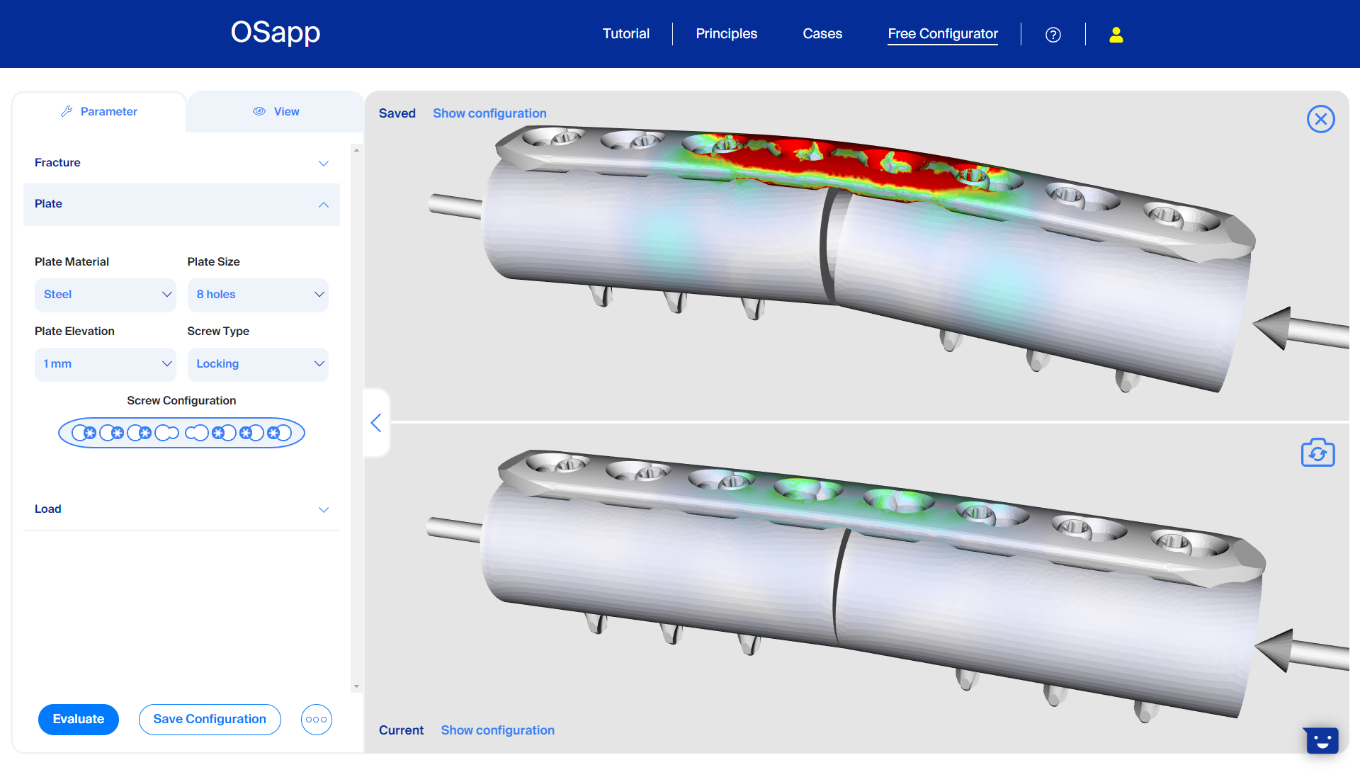Screen dimensions: 1360x777
Task: Open the user account profile icon
Action: 1116,35
